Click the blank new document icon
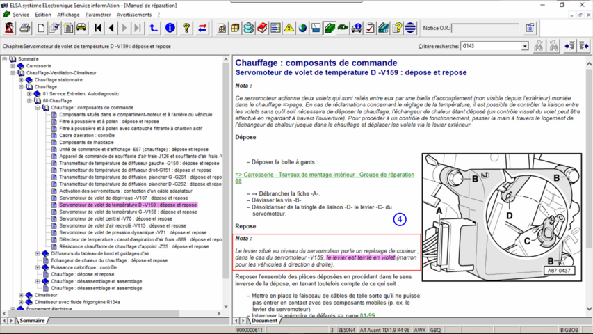This screenshot has height=334, width=593. tap(41, 28)
